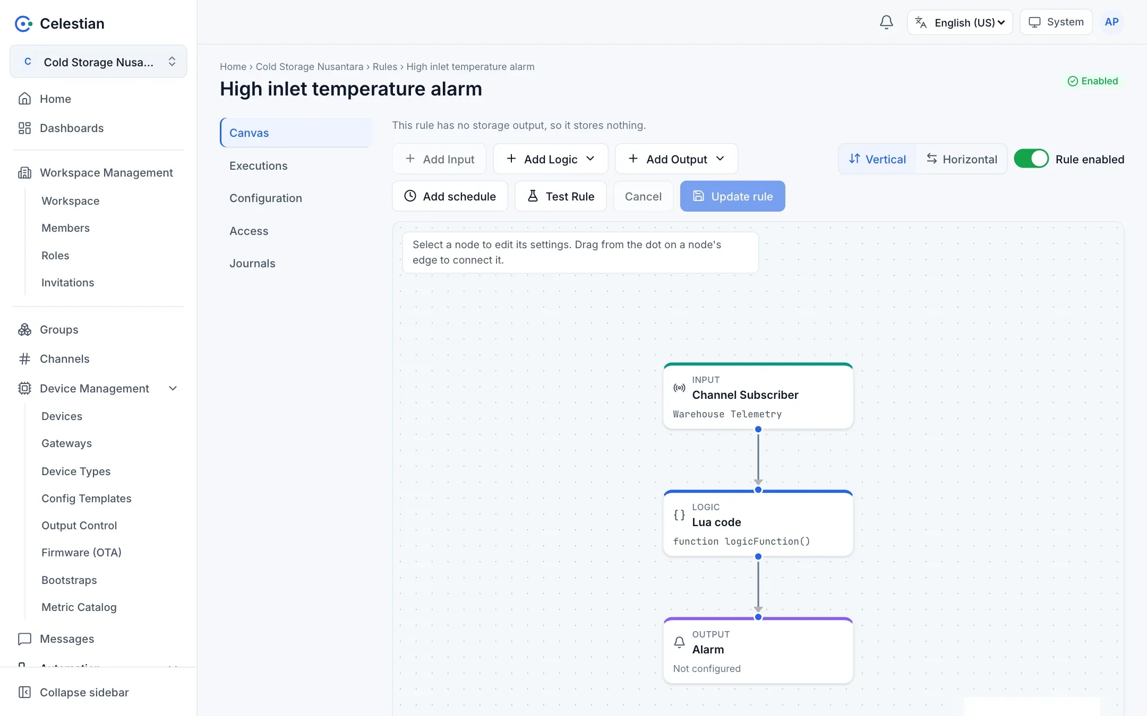Click the Dashboards grid icon
Image resolution: width=1147 pixels, height=716 pixels.
[24, 128]
